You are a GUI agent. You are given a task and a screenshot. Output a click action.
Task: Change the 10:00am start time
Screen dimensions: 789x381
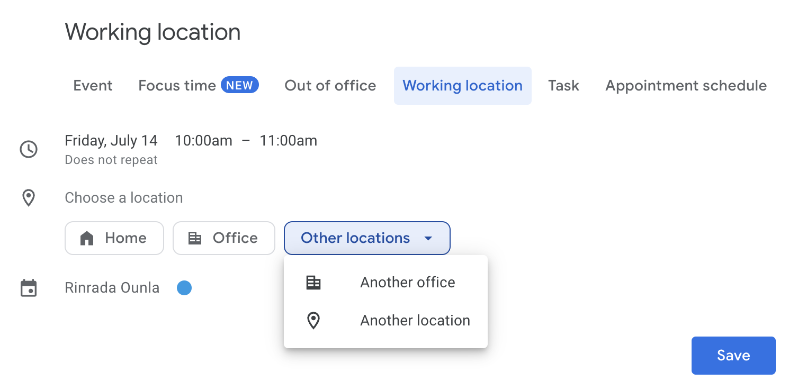point(203,141)
